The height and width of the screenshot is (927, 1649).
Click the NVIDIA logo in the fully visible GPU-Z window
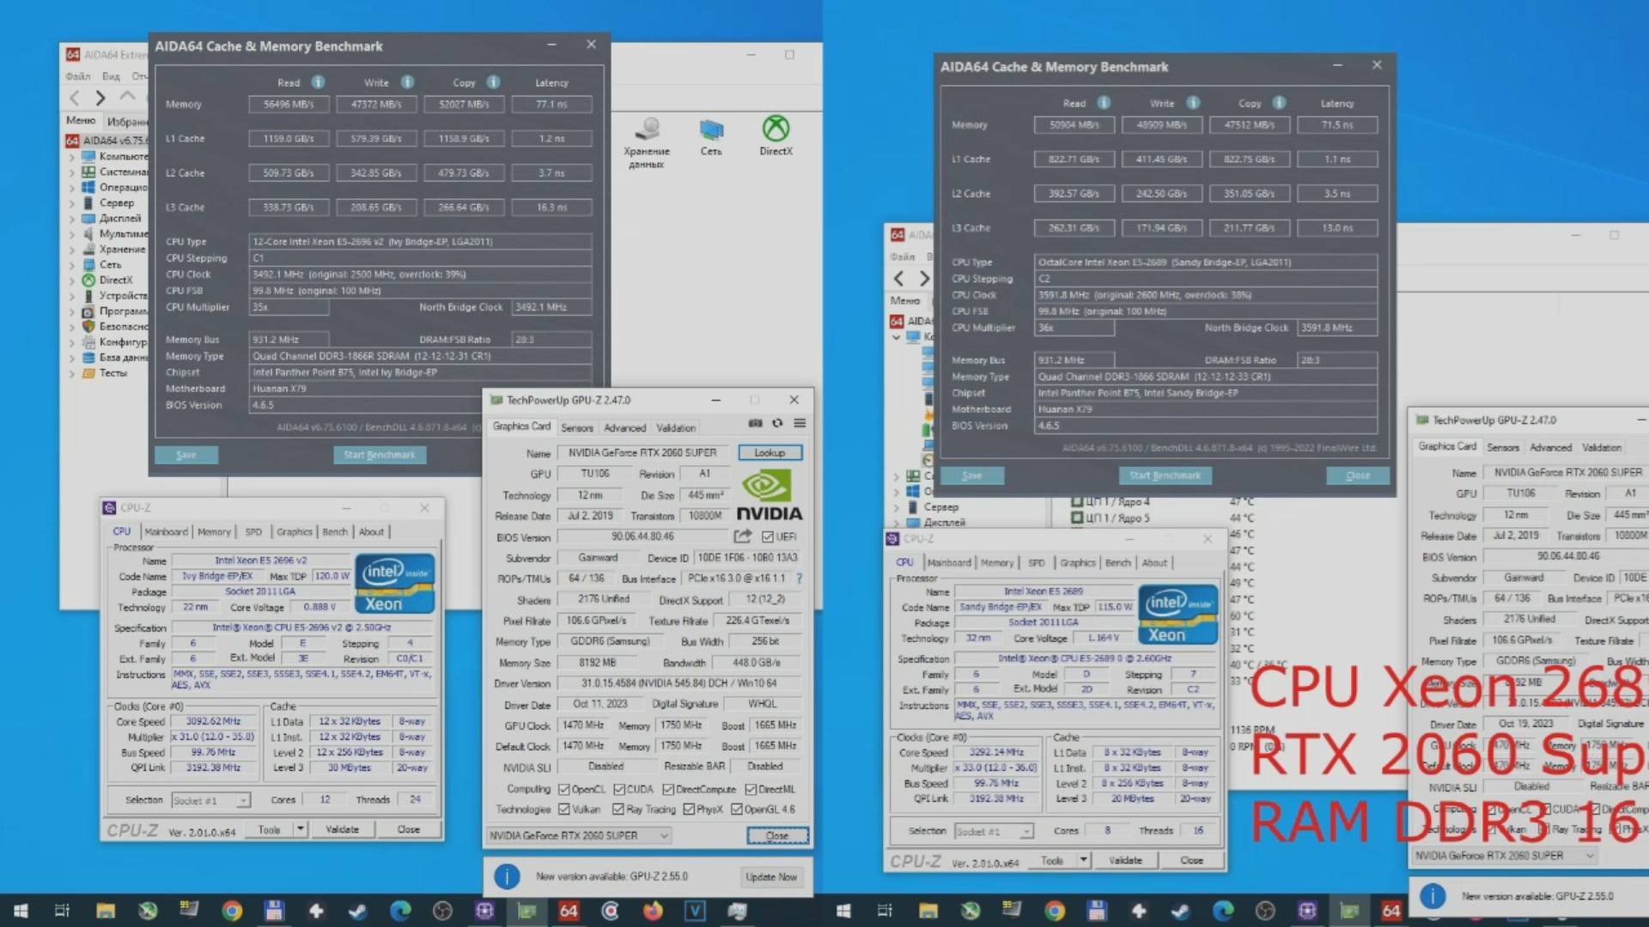(769, 496)
